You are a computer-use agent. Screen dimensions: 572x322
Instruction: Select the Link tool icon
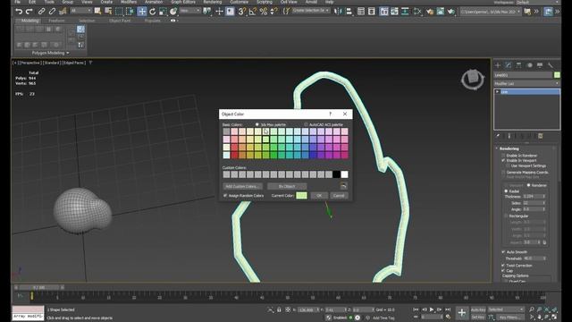[x=42, y=12]
